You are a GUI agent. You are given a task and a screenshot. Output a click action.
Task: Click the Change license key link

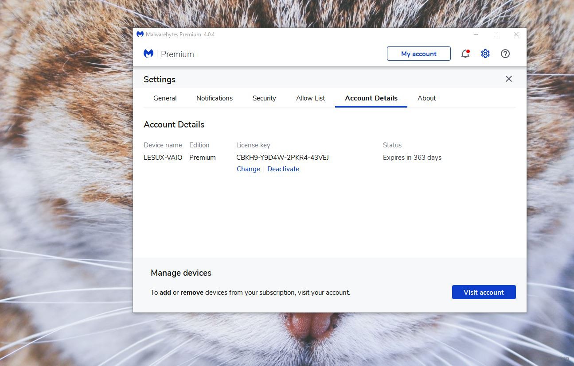(248, 169)
